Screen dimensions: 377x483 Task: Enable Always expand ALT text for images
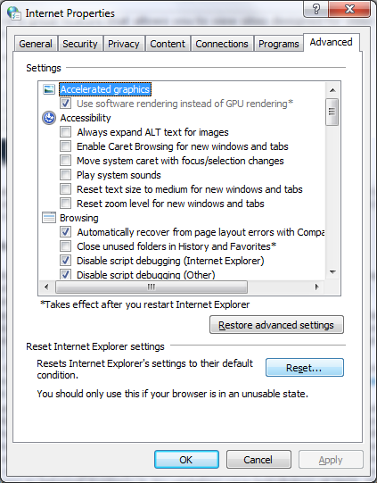point(65,132)
